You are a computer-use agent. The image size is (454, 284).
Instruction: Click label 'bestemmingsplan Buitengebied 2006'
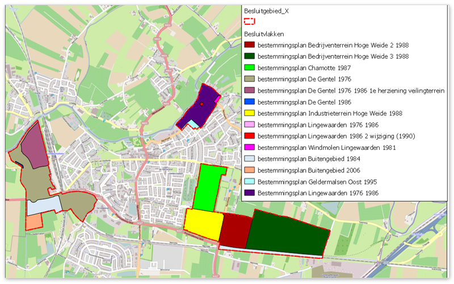point(309,170)
